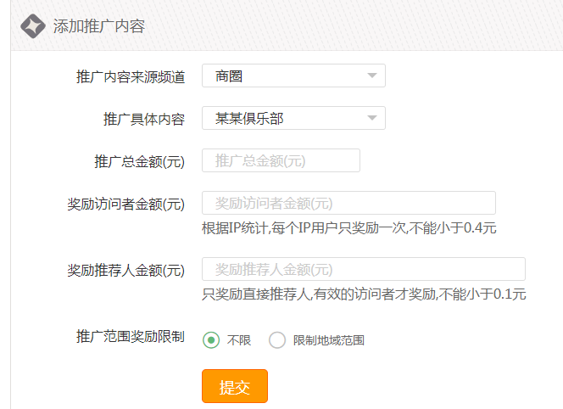Click the 奖励访问者金额(元) label text
Image resolution: width=563 pixels, height=409 pixels.
(x=126, y=204)
